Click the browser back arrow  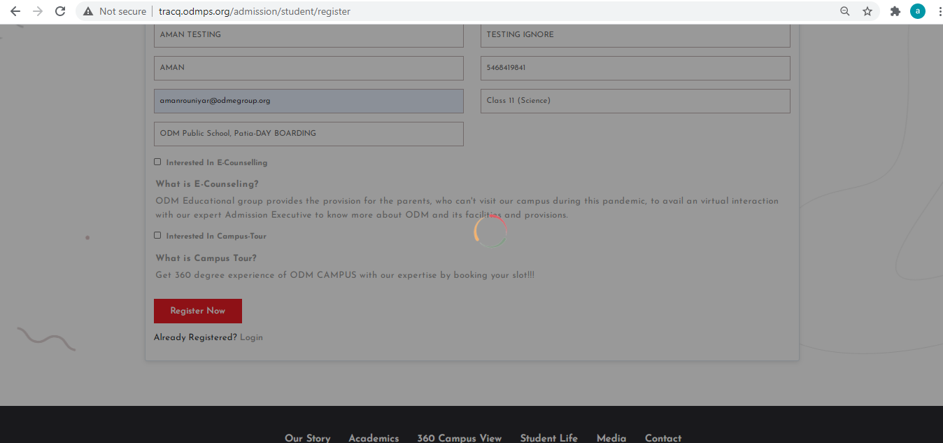click(x=15, y=11)
